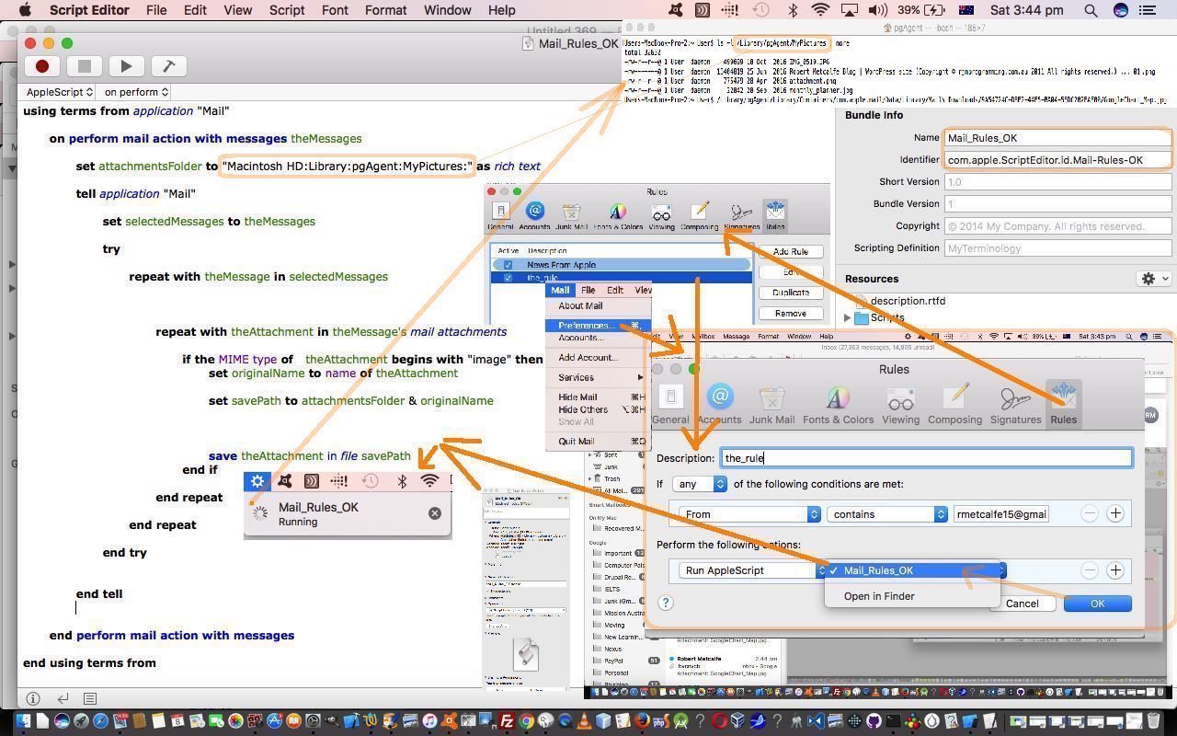Click General icon in Rules window with Add Rule
This screenshot has height=736, width=1177.
[x=500, y=216]
